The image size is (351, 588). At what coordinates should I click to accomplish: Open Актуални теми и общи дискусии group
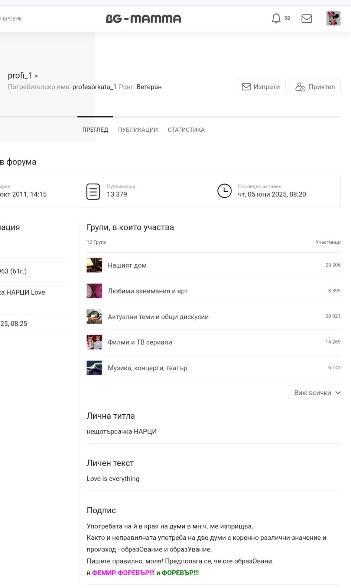pyautogui.click(x=158, y=317)
